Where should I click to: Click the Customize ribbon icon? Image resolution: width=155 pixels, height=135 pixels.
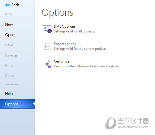(x=47, y=64)
